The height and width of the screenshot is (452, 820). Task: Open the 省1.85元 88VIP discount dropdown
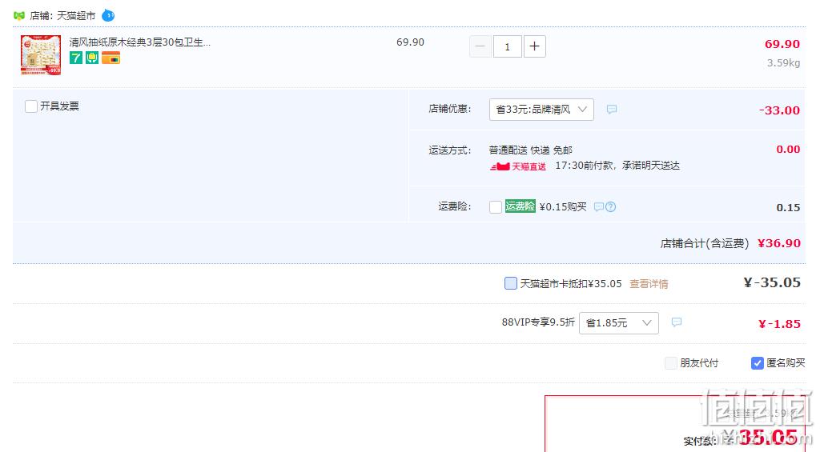coord(619,323)
